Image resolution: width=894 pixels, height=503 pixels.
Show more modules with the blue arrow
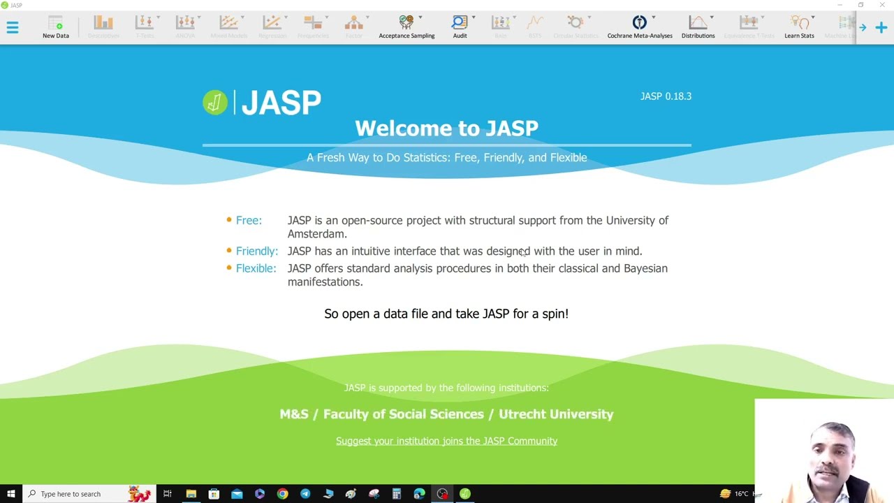(x=863, y=27)
